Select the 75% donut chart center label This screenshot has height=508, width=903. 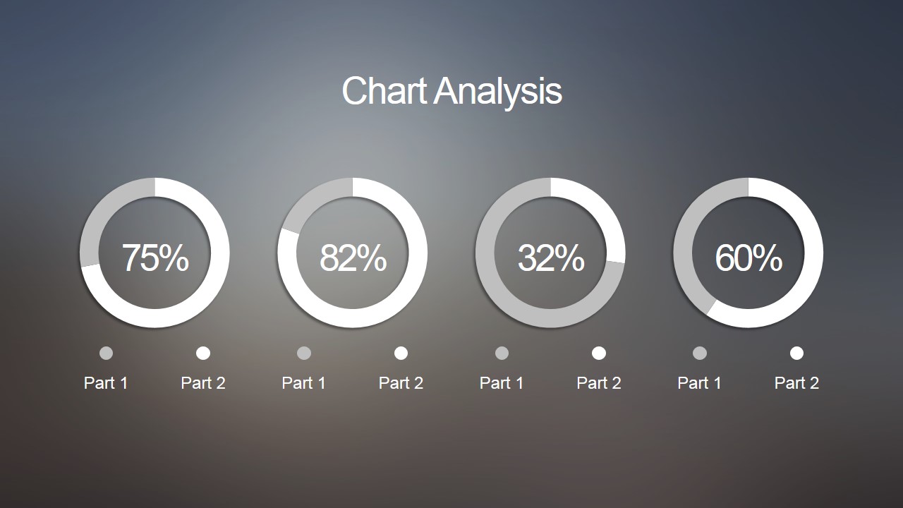155,258
